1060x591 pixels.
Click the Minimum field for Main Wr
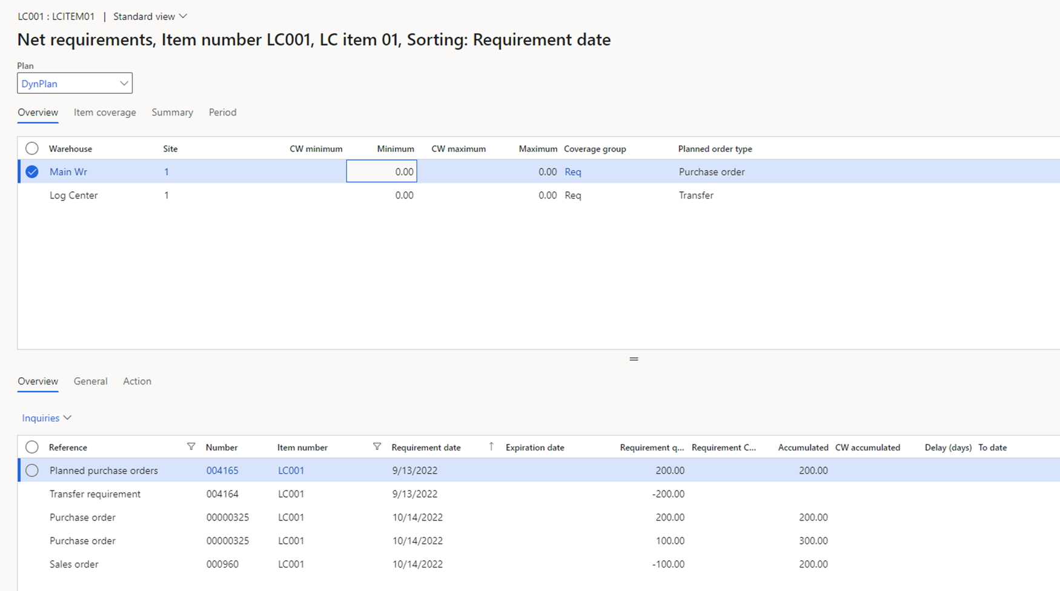click(x=382, y=172)
